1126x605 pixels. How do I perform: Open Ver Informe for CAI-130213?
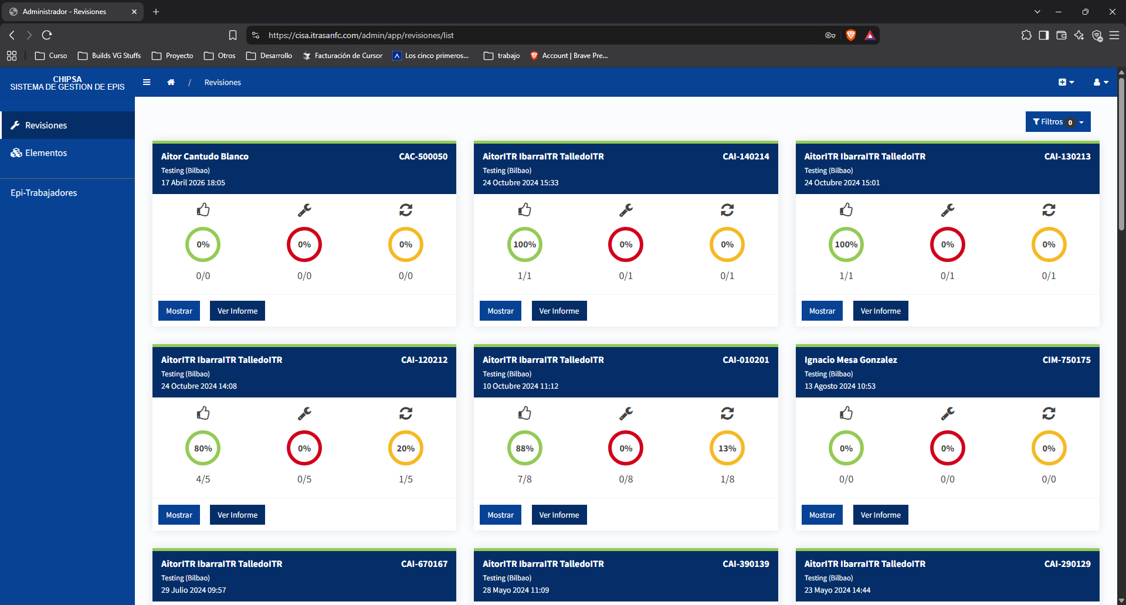[881, 311]
